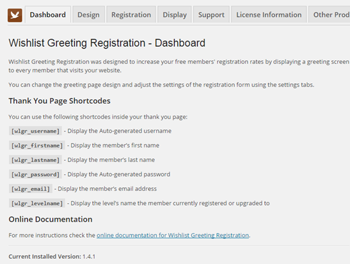Click the Thank You Page Shortcodes heading
350x264 pixels.
[x=60, y=101]
